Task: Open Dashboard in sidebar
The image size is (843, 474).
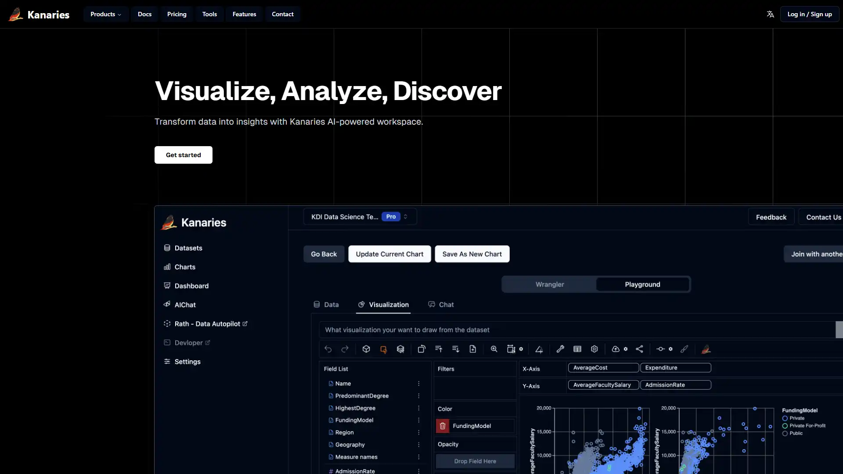Action: pos(186,286)
